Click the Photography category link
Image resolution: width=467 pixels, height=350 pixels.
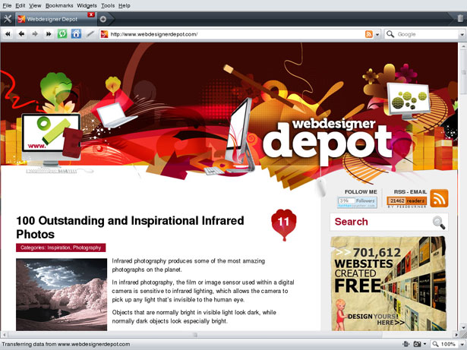[87, 248]
